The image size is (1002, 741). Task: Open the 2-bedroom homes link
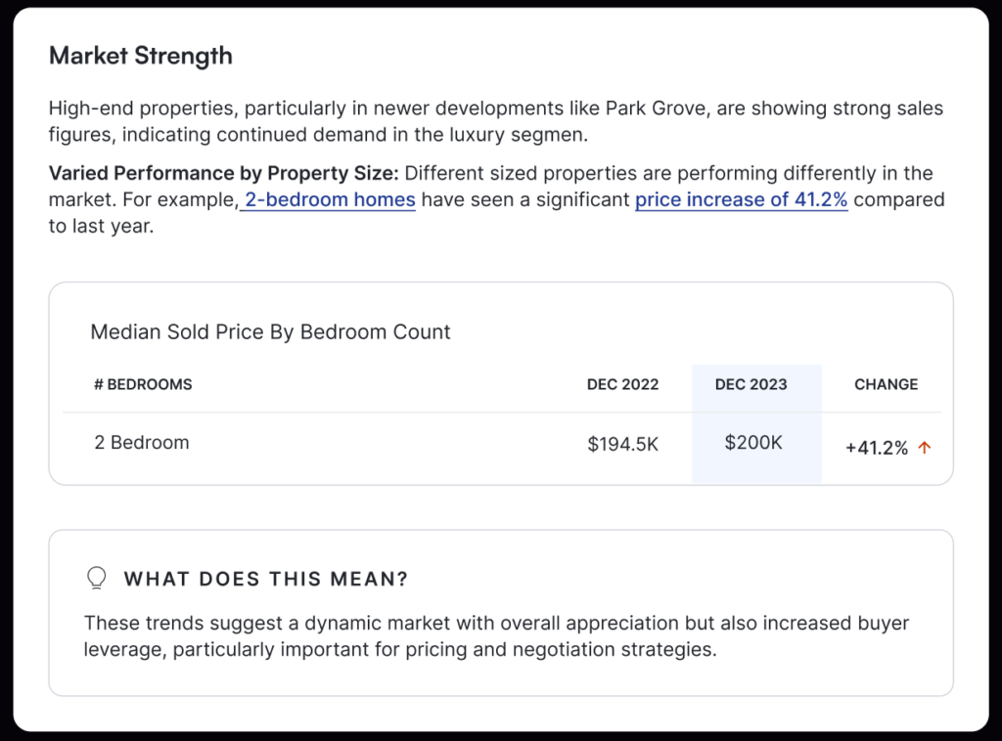click(330, 199)
